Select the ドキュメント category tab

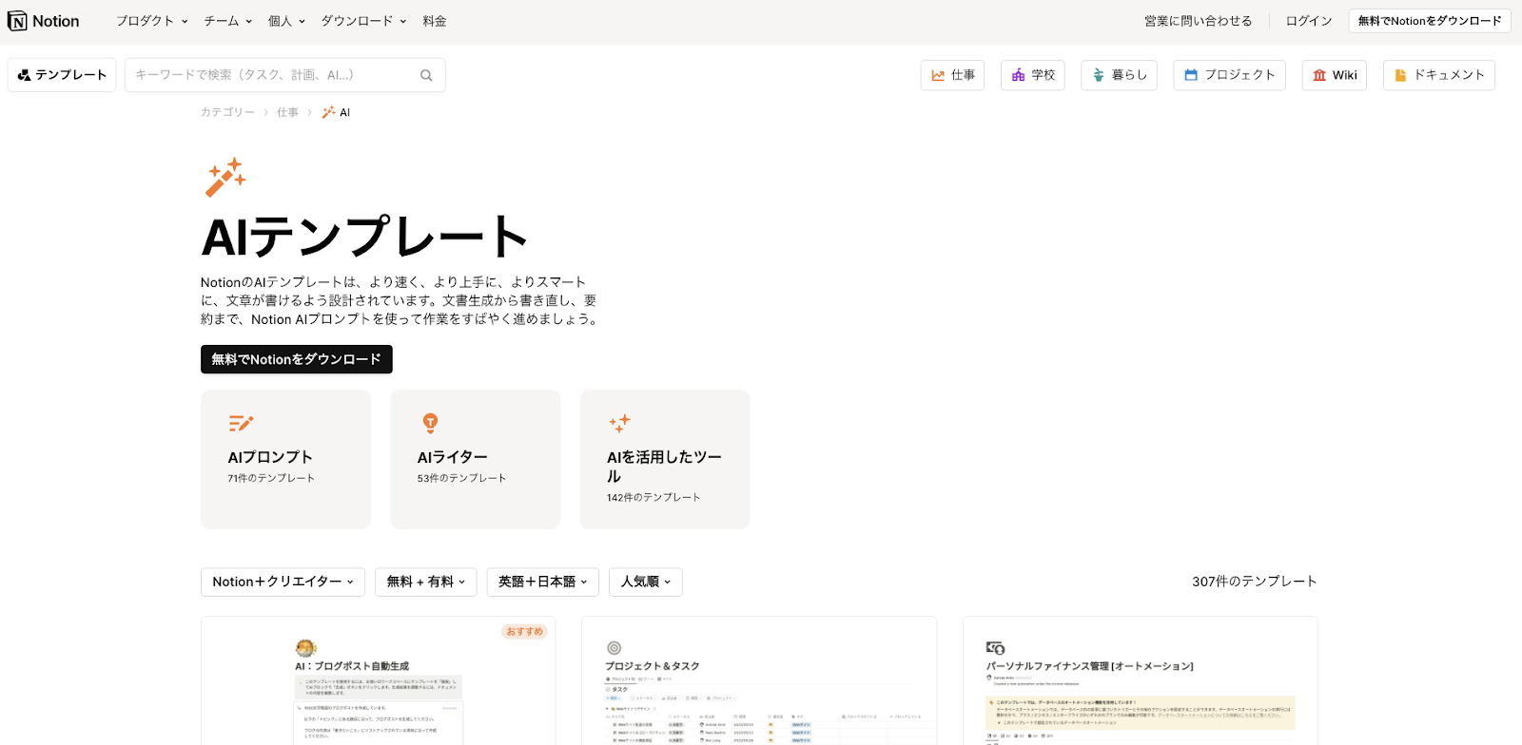pos(1439,75)
